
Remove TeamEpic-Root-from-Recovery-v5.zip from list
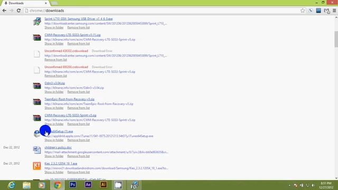point(79,108)
